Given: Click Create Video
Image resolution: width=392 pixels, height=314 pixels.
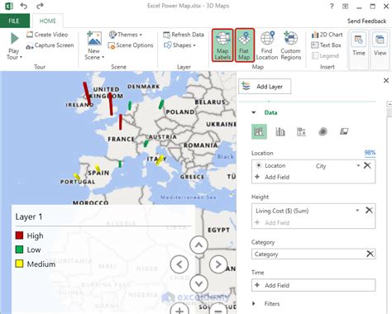Looking at the screenshot, I should pos(47,35).
